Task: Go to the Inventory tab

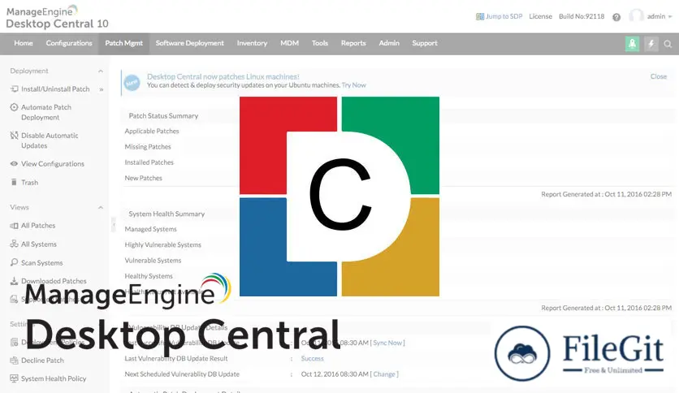Action: (x=252, y=43)
